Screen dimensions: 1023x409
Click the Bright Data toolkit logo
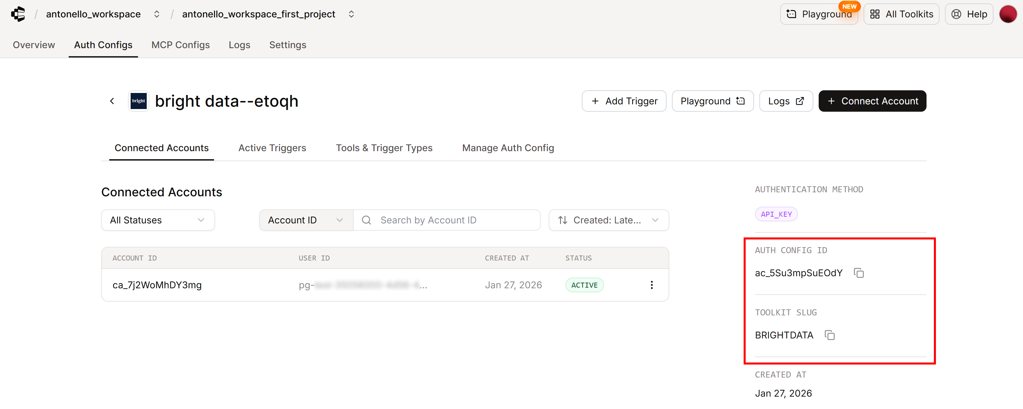[x=138, y=101]
